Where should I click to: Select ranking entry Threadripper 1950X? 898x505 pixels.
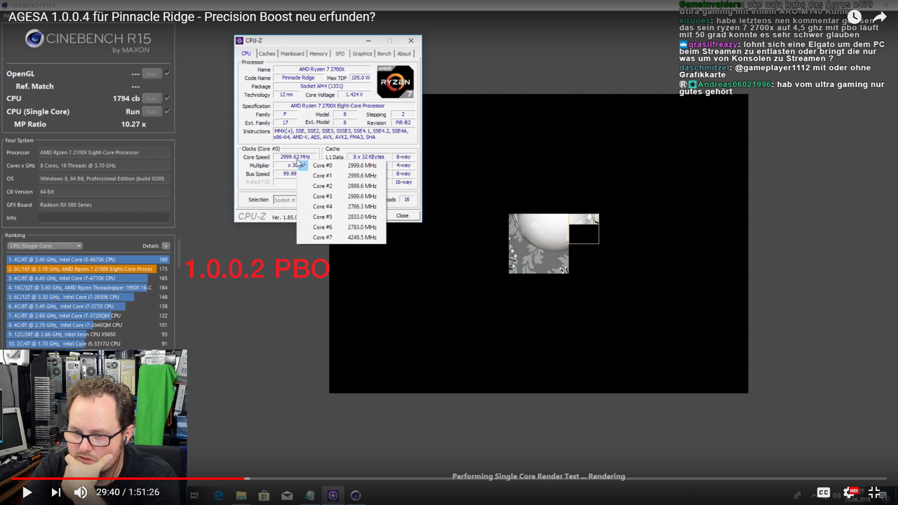click(x=88, y=288)
